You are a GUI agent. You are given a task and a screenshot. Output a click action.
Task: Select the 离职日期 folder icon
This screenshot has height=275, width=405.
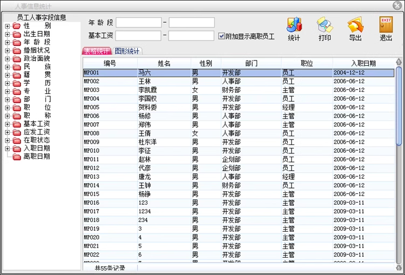pos(17,157)
